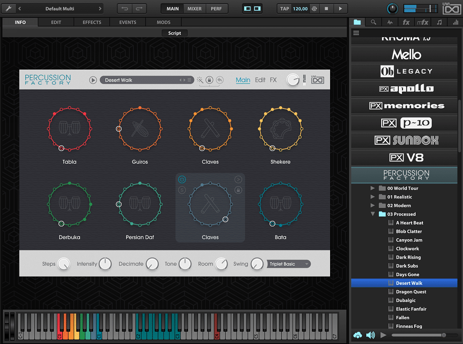Select the Tabla instrument ring
Viewport: 463px width, 344px height.
click(69, 129)
